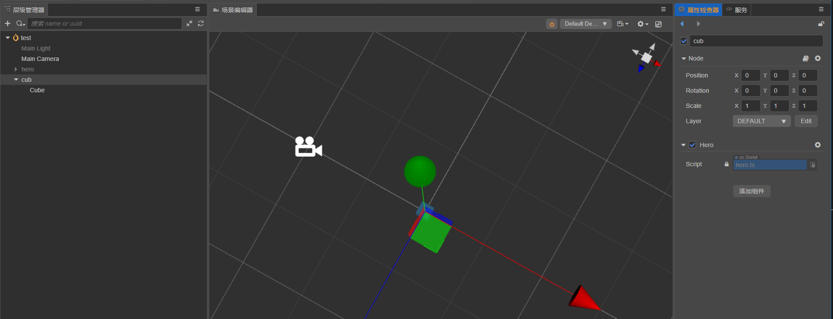Click the 添加组件 button
Viewport: 833px width, 319px height.
751,191
